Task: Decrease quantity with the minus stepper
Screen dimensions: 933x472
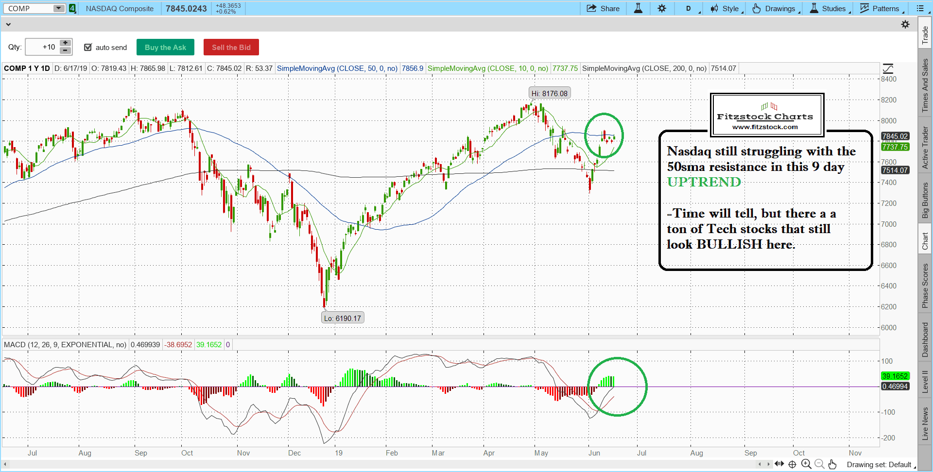Action: point(65,51)
